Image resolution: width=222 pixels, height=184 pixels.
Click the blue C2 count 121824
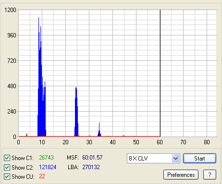pos(48,167)
